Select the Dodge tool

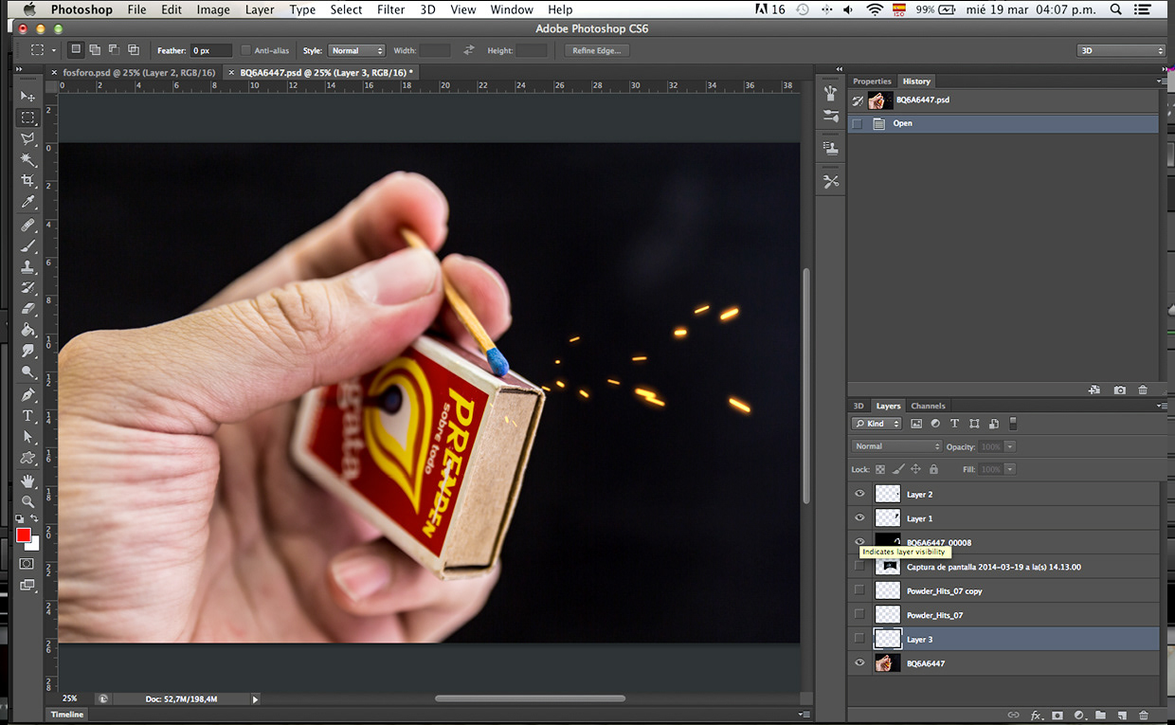tap(27, 372)
